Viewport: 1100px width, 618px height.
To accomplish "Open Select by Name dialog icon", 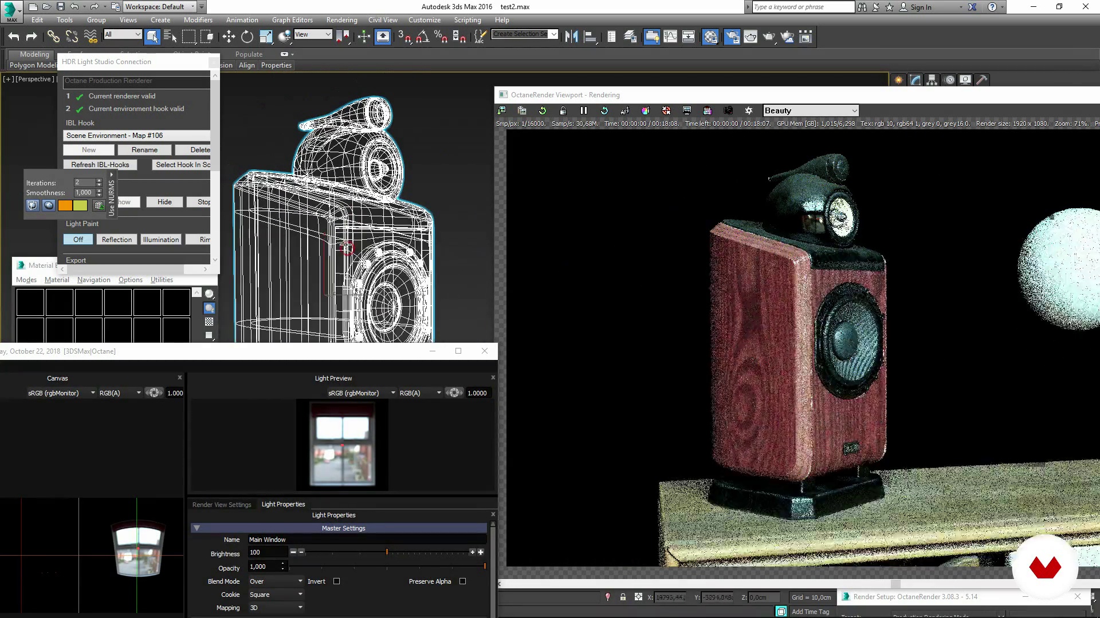I will [x=170, y=37].
